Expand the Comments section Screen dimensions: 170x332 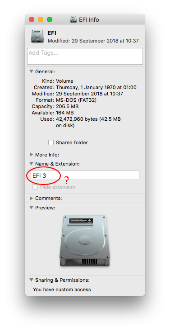(31, 199)
